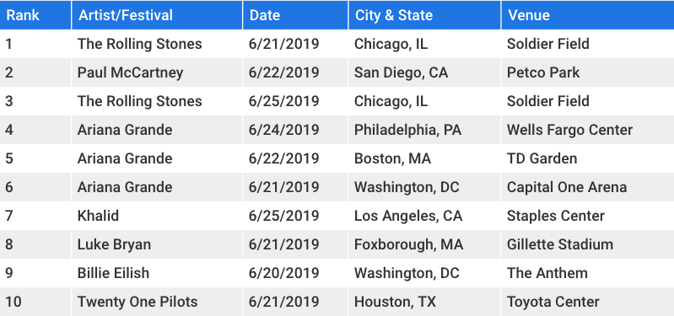The width and height of the screenshot is (674, 316).
Task: Click the Artist/Festival column header
Action: click(157, 15)
